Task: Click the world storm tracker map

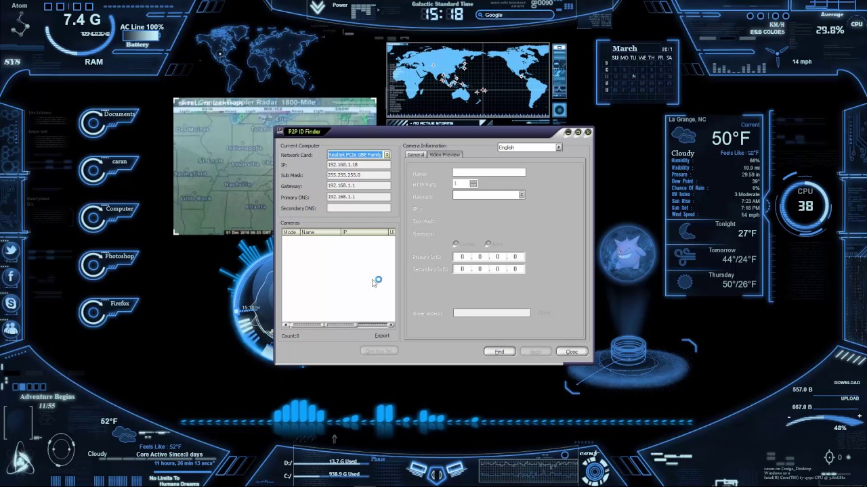Action: coord(468,80)
